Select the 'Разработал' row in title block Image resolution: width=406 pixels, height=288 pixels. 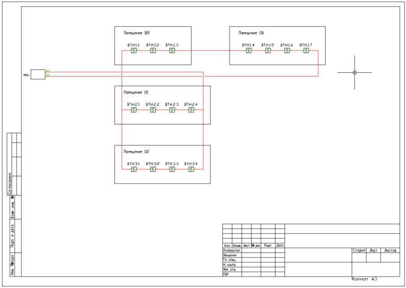coord(231,250)
